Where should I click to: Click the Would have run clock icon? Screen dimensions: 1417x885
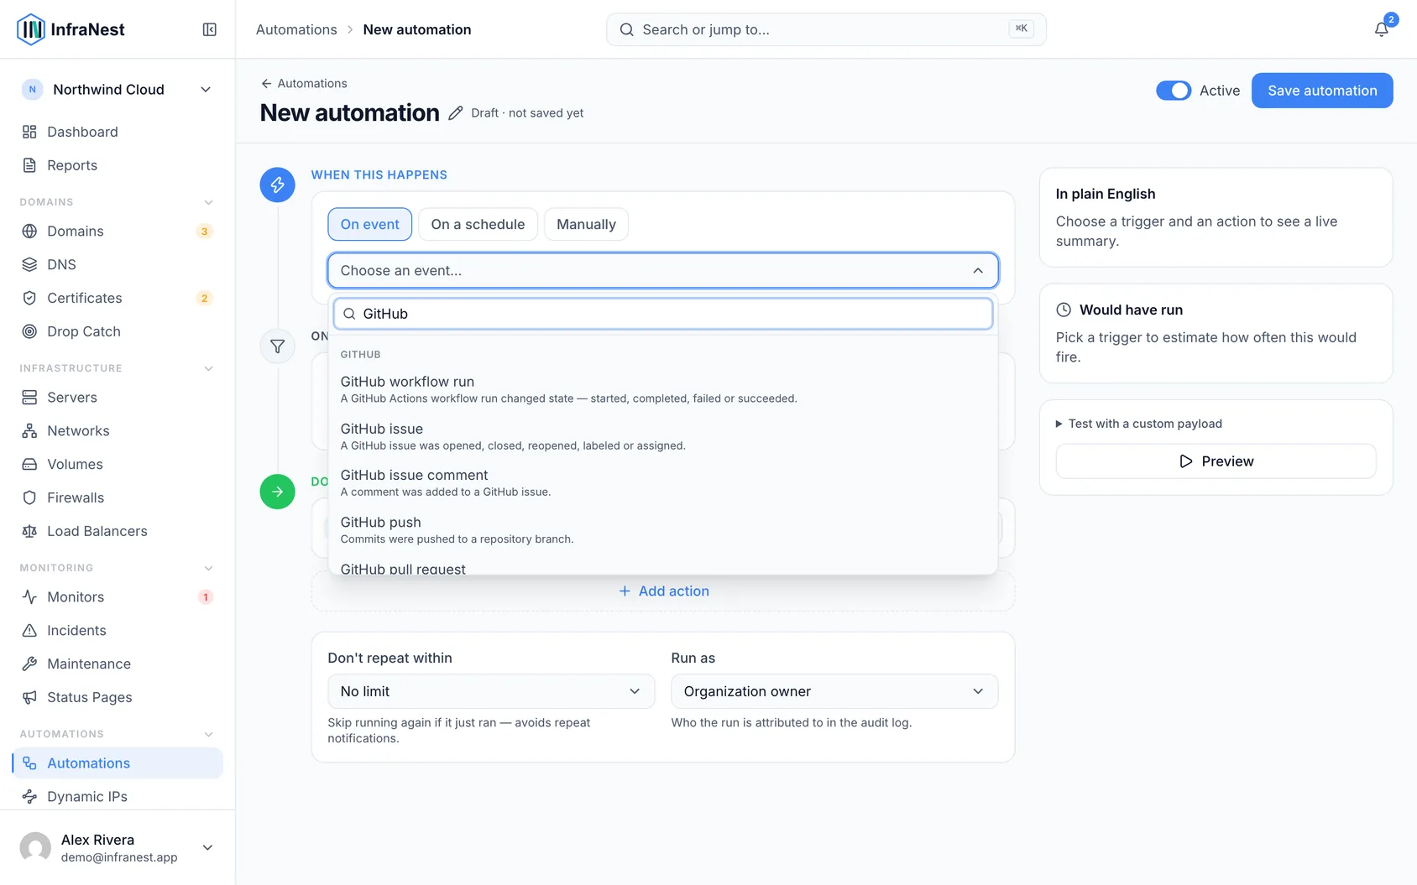pos(1064,310)
